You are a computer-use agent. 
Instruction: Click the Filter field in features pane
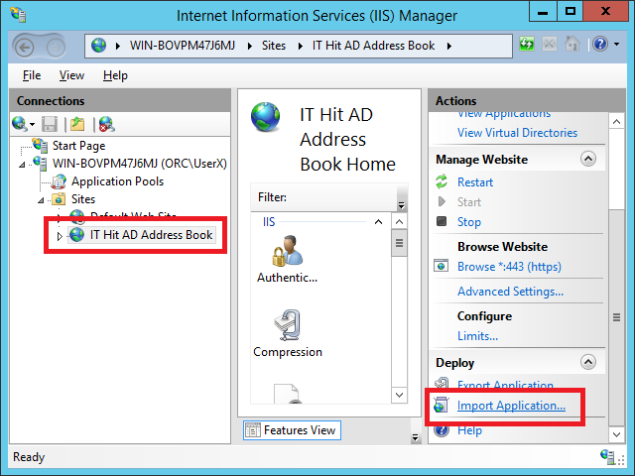(324, 197)
